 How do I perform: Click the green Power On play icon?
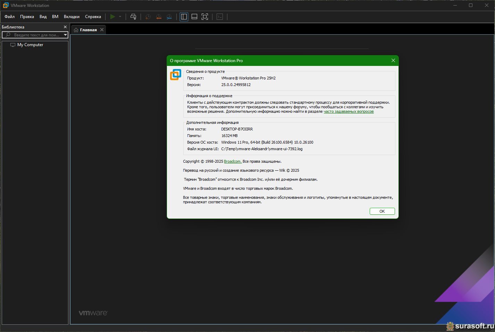(x=112, y=17)
